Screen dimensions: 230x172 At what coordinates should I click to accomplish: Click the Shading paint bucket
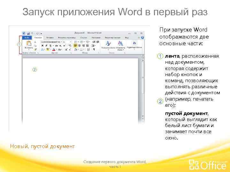click(x=76, y=49)
